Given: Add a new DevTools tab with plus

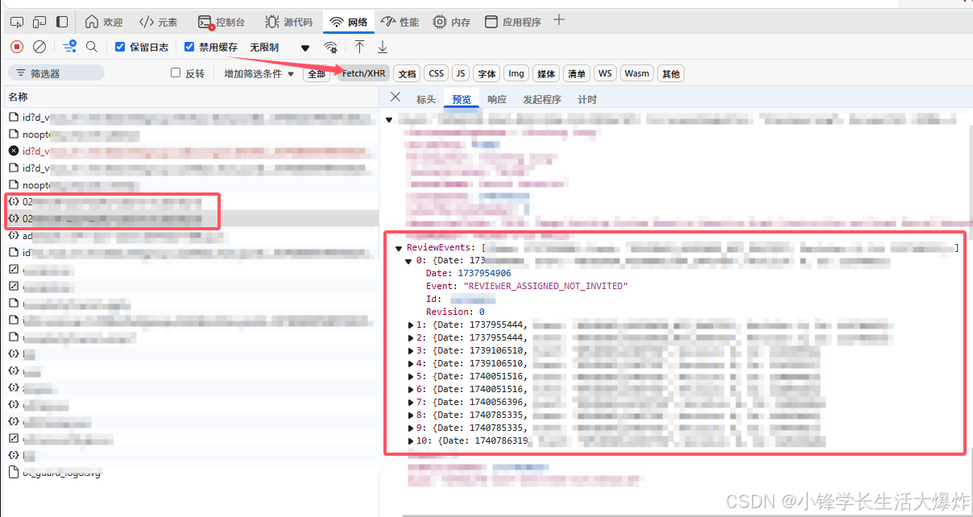Looking at the screenshot, I should coord(559,20).
